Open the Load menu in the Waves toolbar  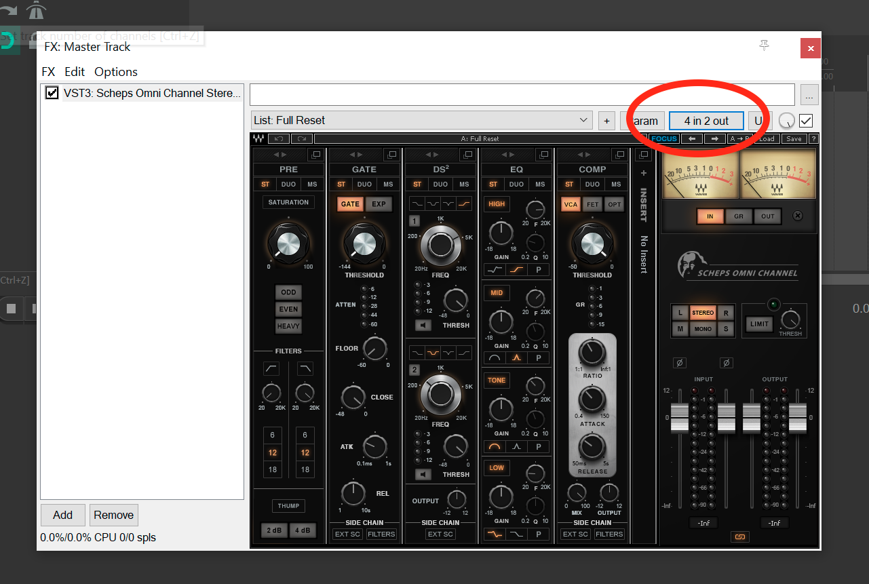tap(767, 138)
